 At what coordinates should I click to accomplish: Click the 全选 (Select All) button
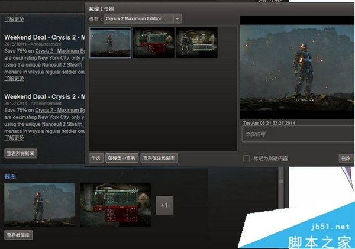96,158
